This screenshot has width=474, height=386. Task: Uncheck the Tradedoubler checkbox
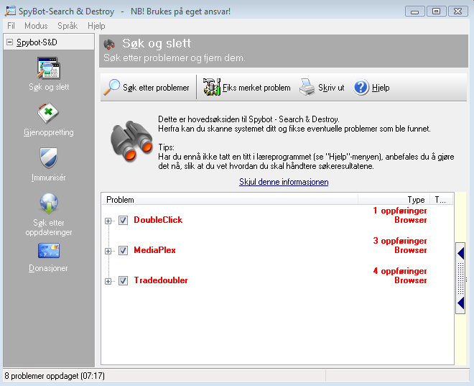(x=123, y=281)
